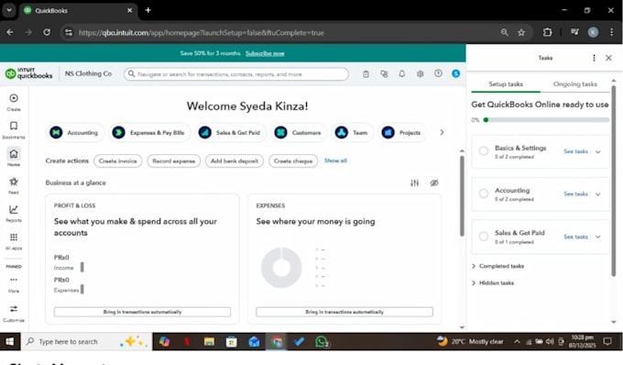Screen dimensions: 623x365
Task: Open the messages icon in header
Action: click(384, 74)
